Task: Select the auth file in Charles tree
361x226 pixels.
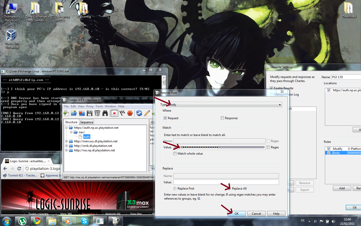Action: point(87,137)
